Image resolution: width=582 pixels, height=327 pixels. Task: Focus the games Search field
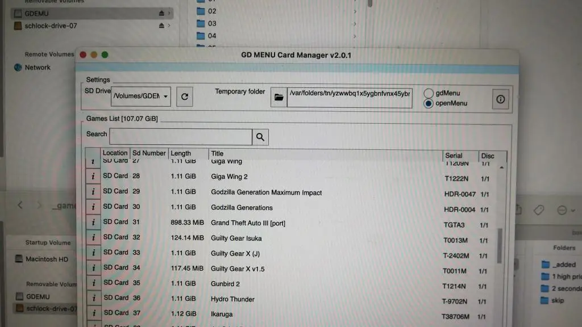pos(181,137)
